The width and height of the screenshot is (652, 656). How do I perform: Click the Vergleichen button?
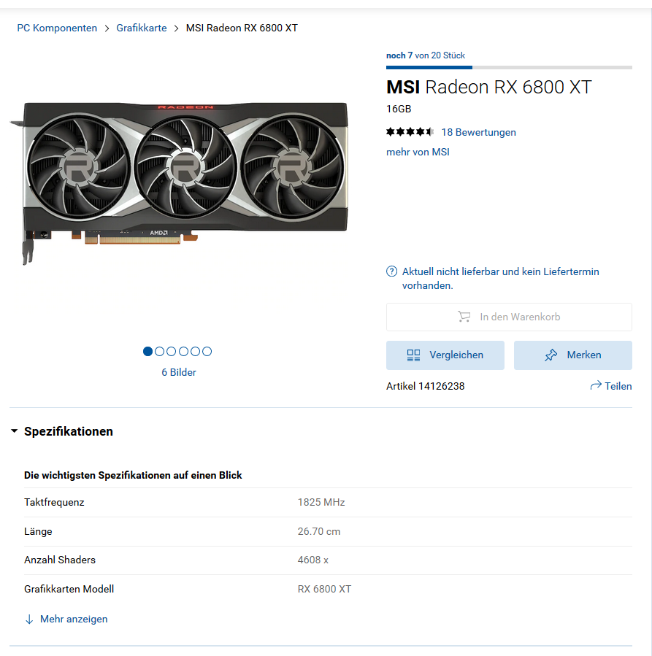(445, 355)
